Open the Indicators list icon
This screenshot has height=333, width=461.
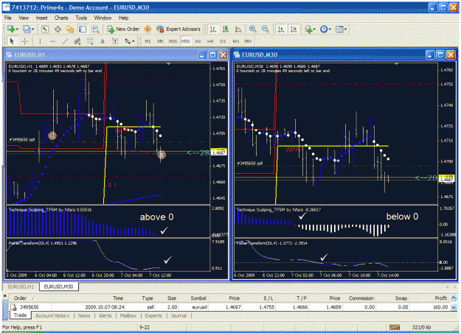(308, 29)
